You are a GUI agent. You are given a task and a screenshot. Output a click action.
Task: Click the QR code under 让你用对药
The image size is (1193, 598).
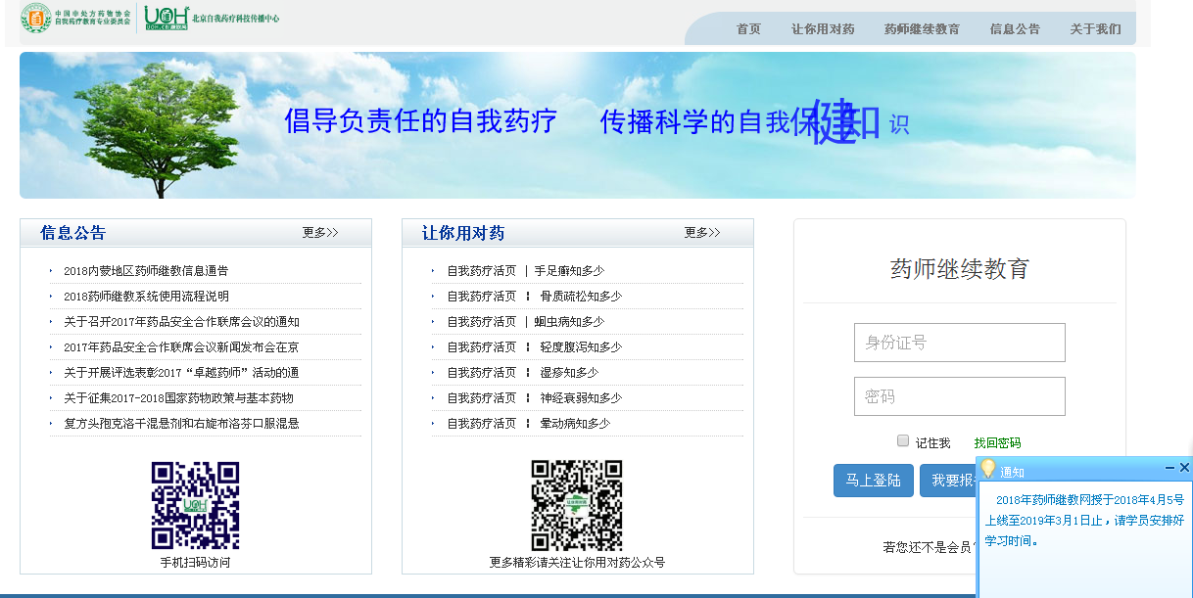tap(577, 505)
